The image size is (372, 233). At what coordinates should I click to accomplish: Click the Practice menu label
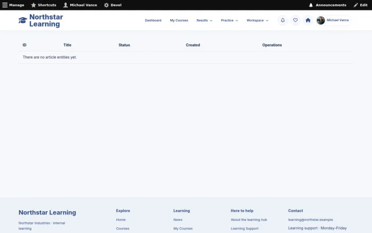227,20
